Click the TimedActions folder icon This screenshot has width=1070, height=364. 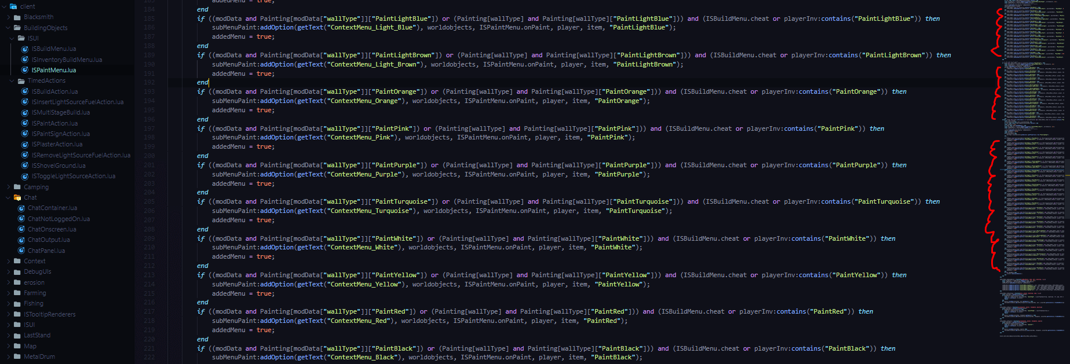pyautogui.click(x=21, y=81)
